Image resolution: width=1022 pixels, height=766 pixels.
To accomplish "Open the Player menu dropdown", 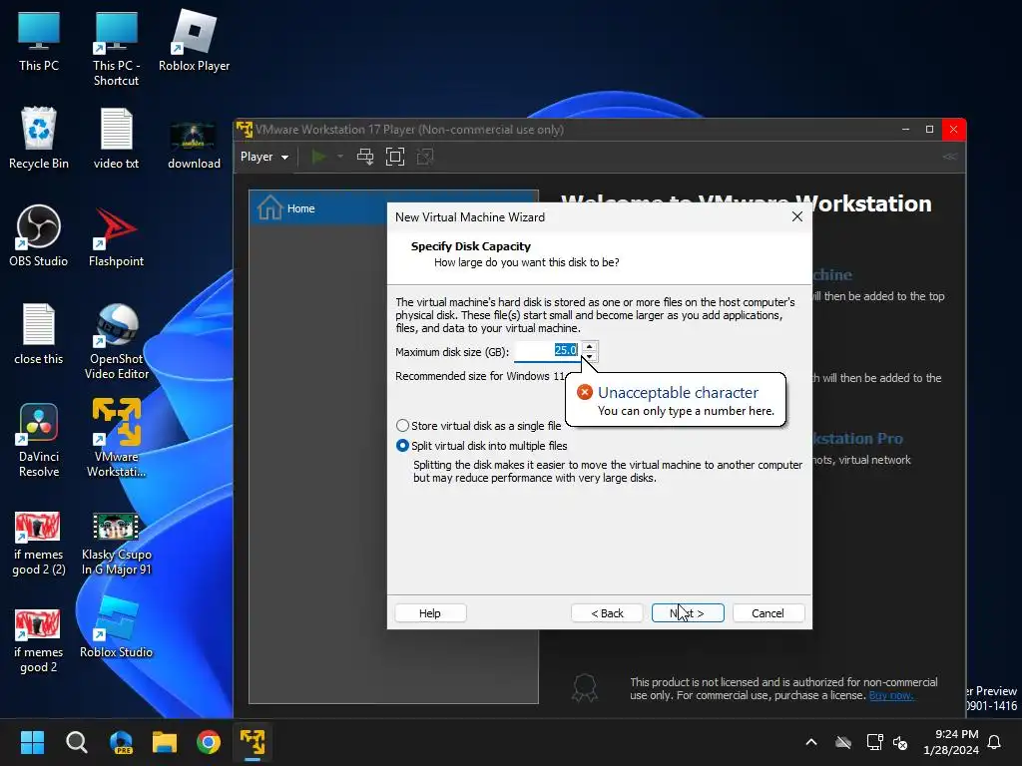I will pyautogui.click(x=264, y=157).
